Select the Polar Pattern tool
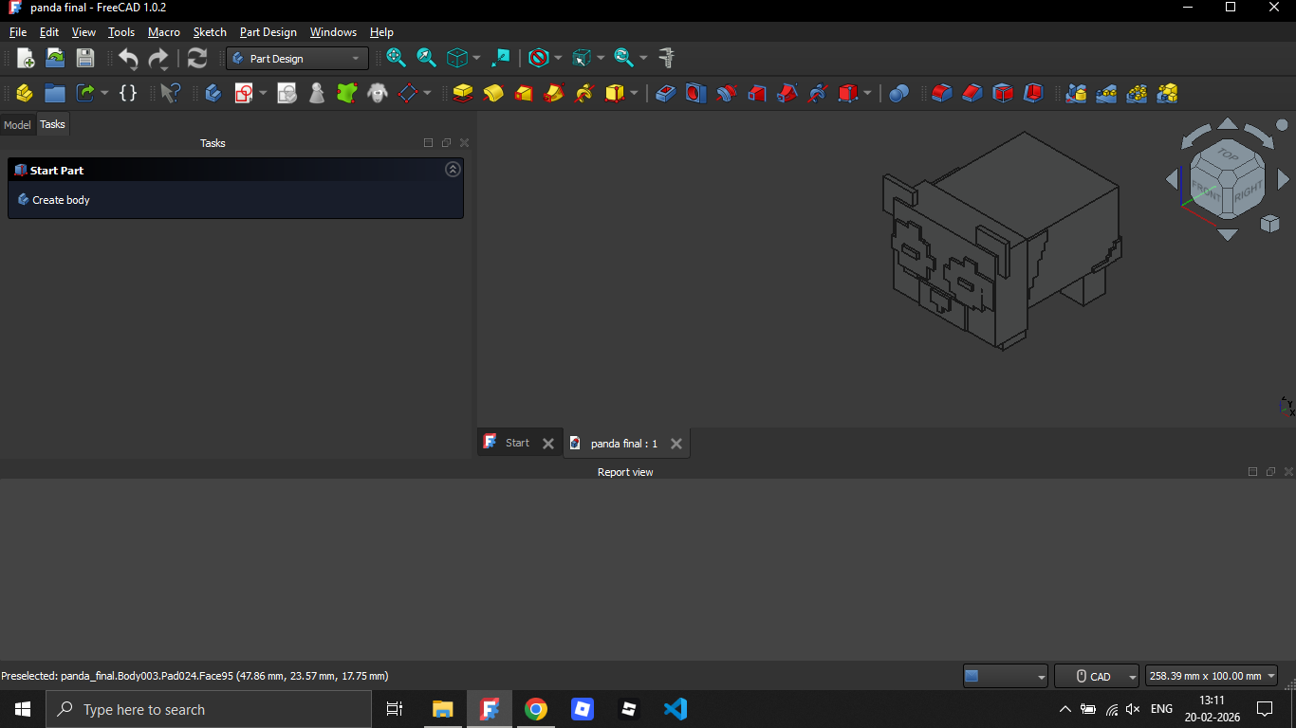Image resolution: width=1296 pixels, height=728 pixels. coord(1137,93)
